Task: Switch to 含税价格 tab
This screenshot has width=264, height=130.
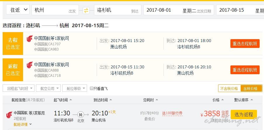Action: [x=251, y=88]
